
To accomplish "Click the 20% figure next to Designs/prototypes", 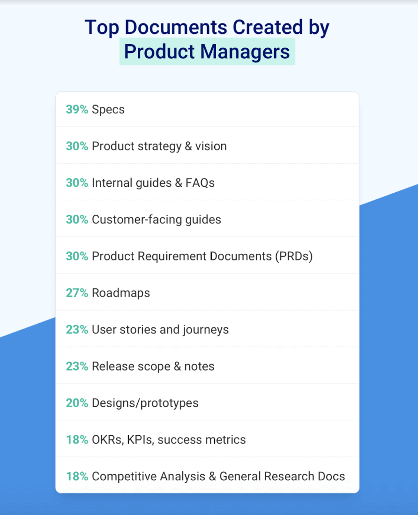I will click(77, 403).
